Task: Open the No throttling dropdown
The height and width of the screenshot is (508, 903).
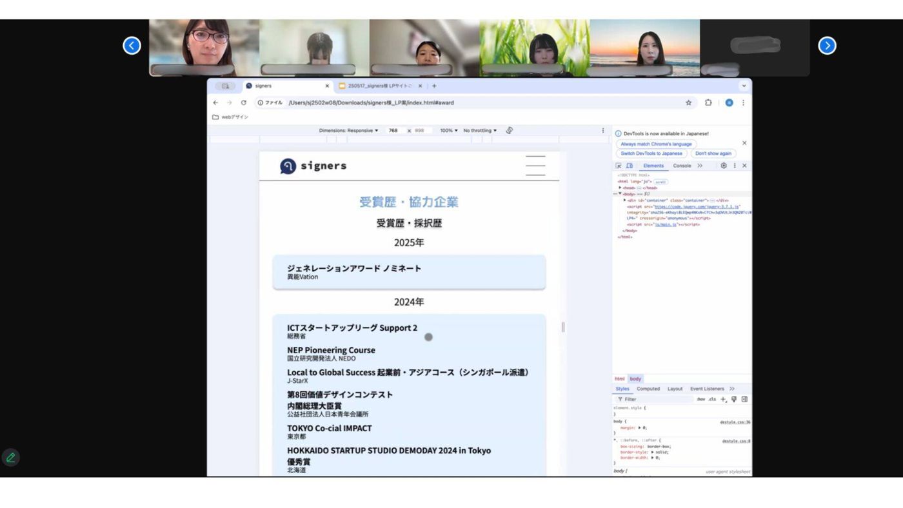Action: point(480,130)
